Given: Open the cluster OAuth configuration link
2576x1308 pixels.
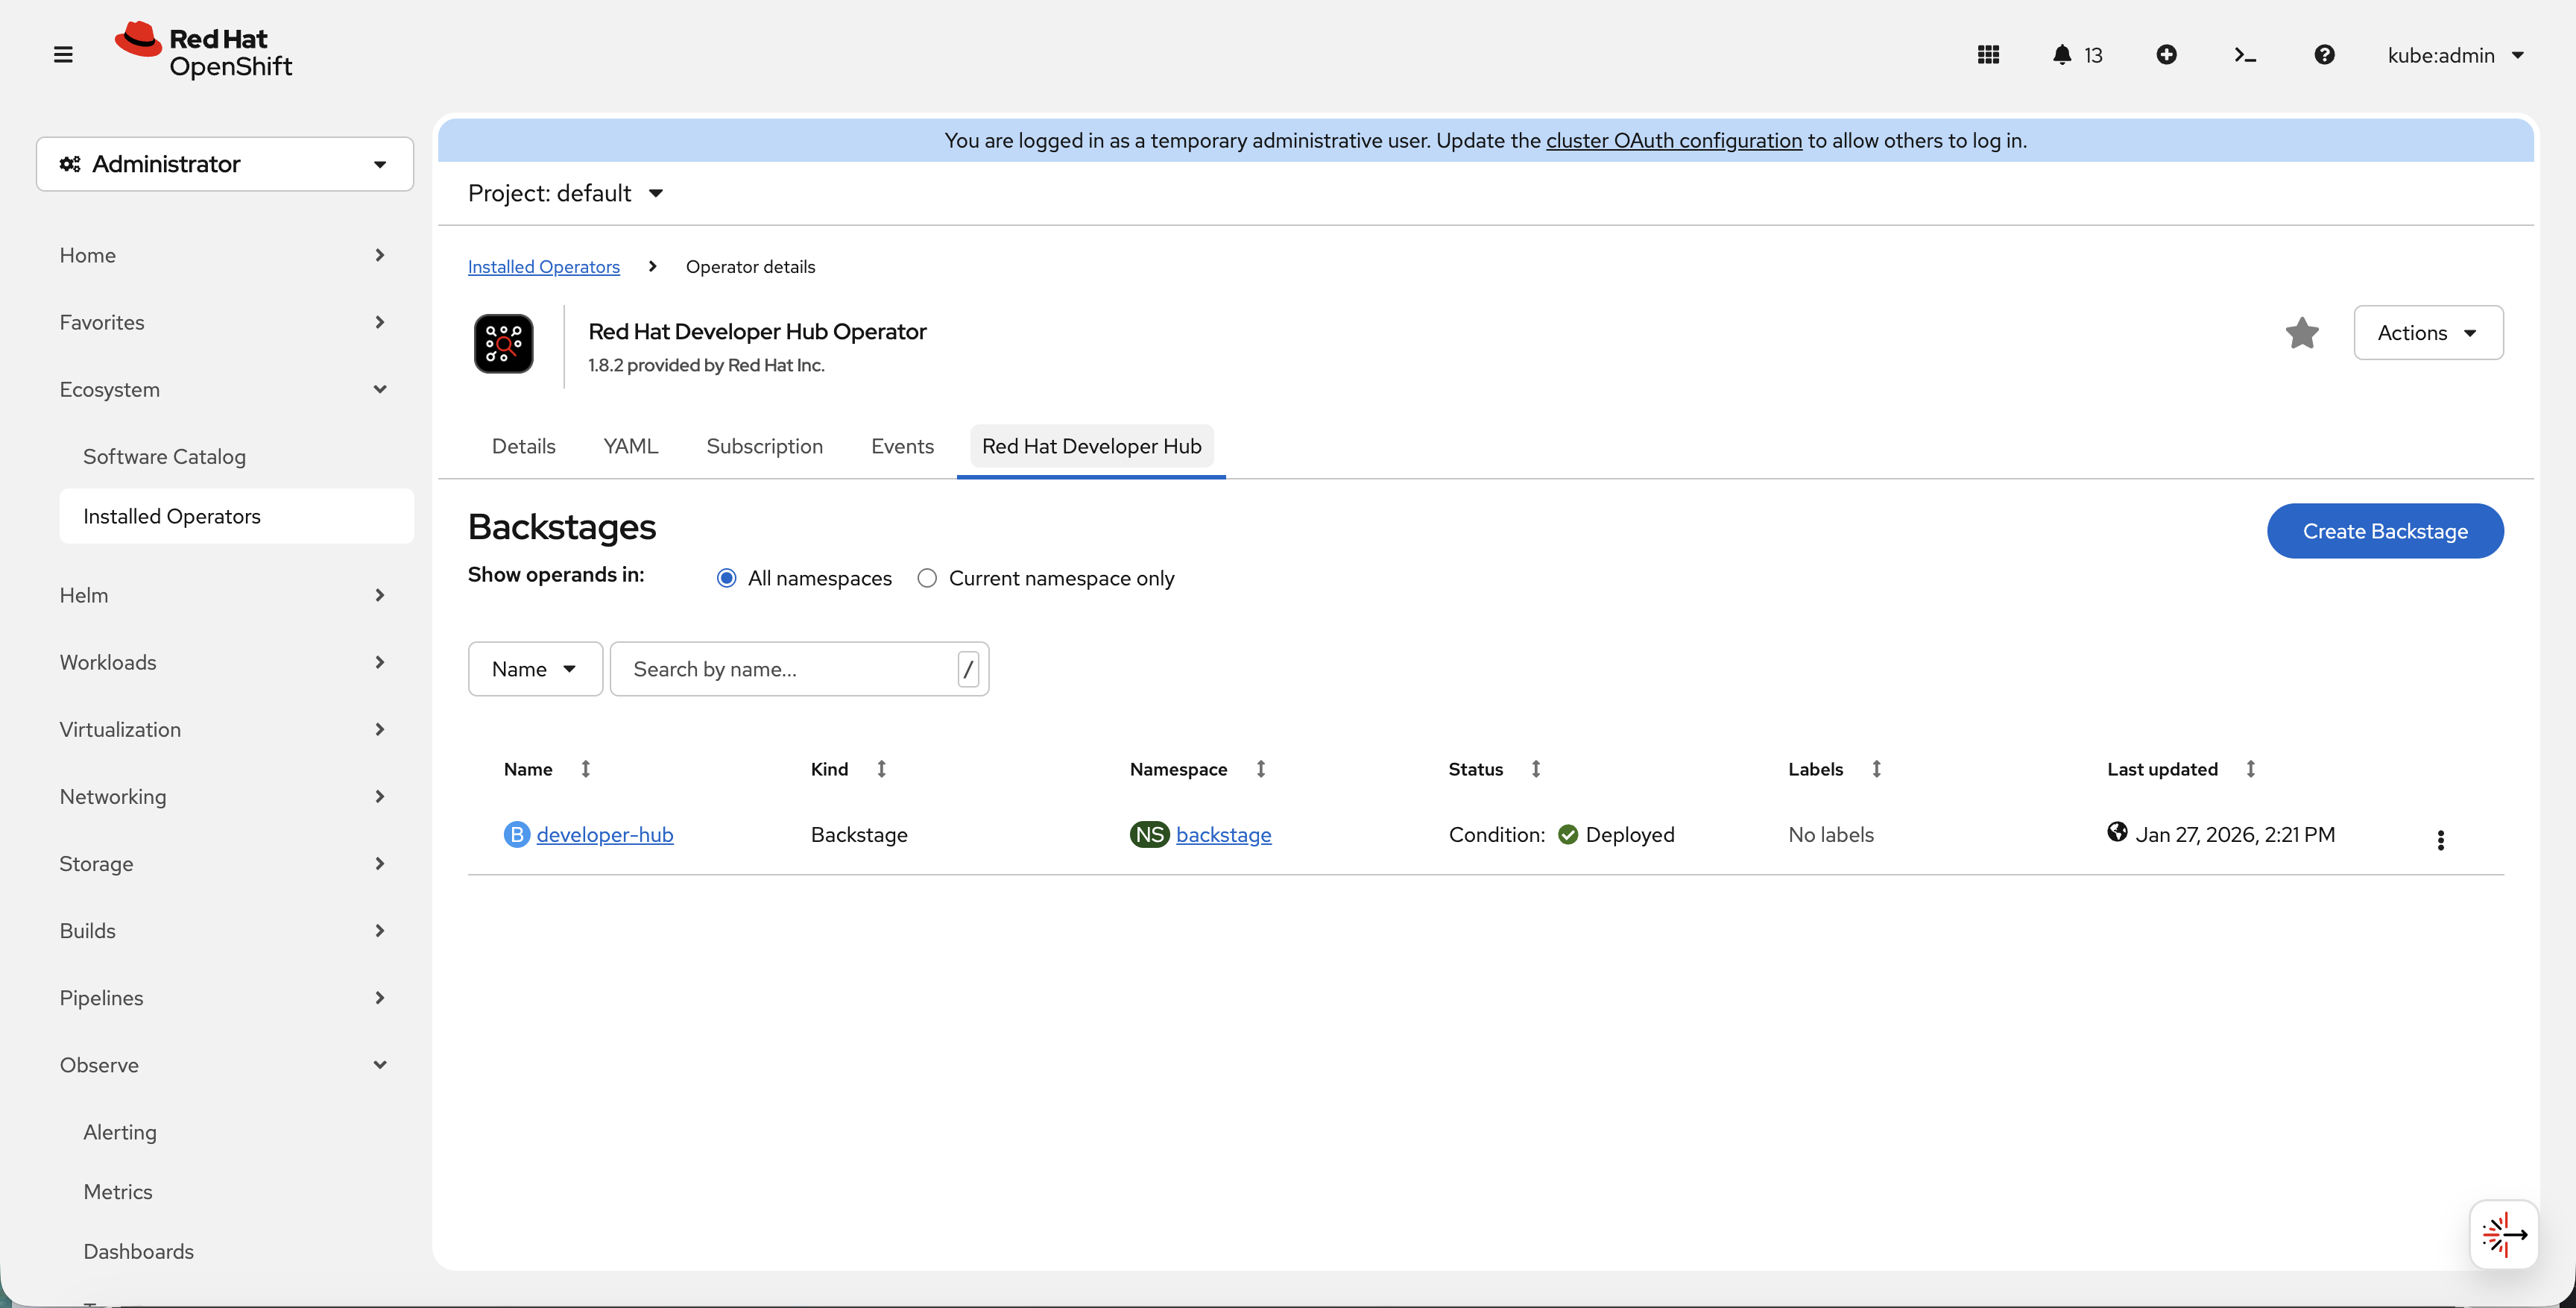Looking at the screenshot, I should click(x=1673, y=140).
